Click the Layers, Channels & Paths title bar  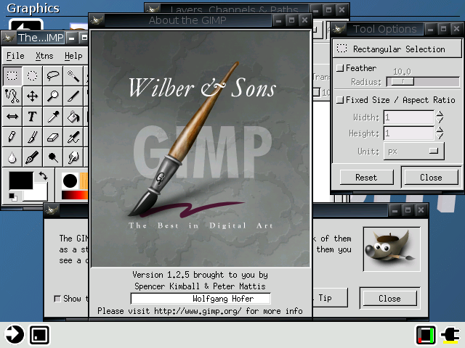tap(234, 9)
